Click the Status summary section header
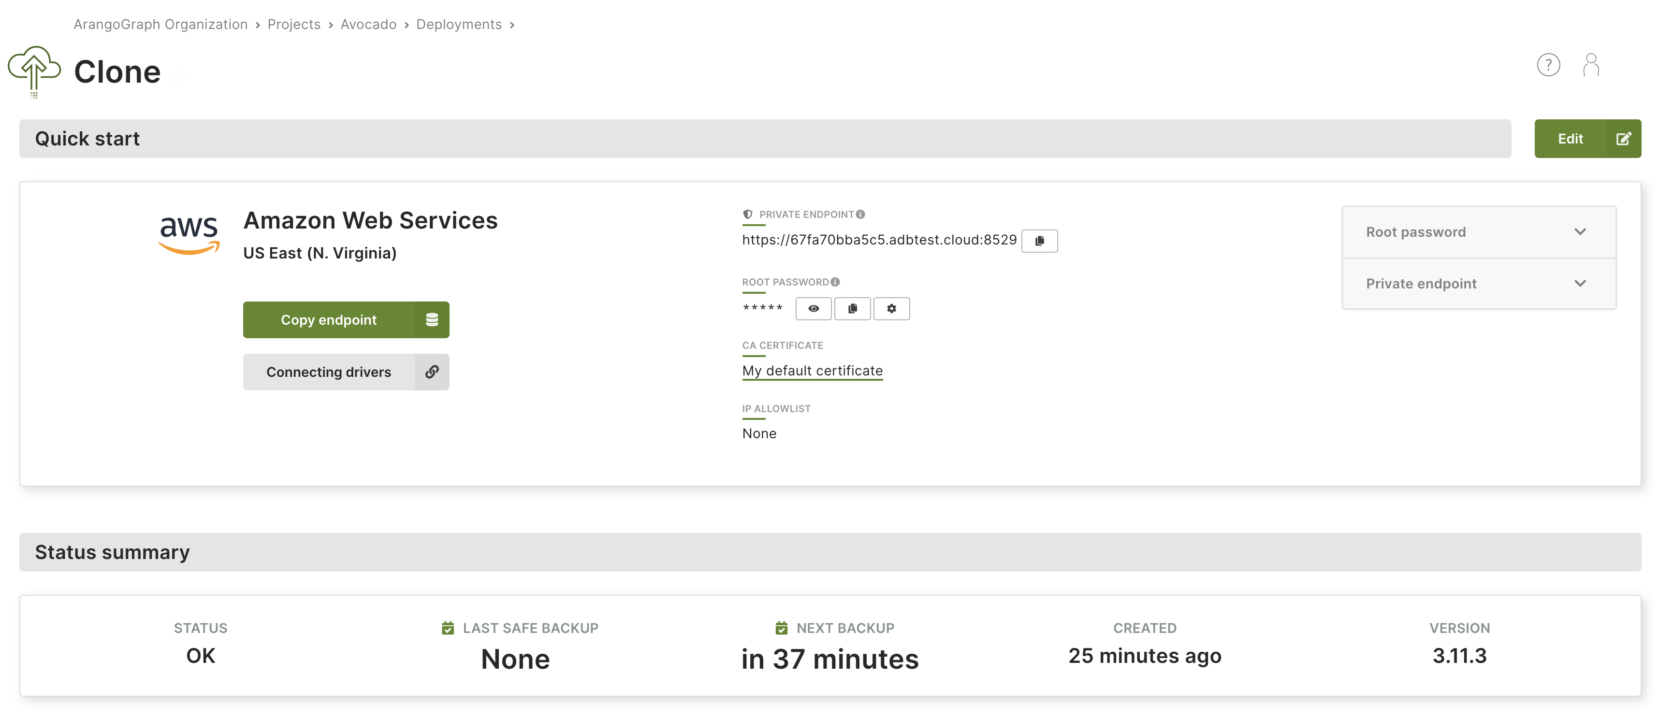This screenshot has height=717, width=1658. tap(829, 552)
